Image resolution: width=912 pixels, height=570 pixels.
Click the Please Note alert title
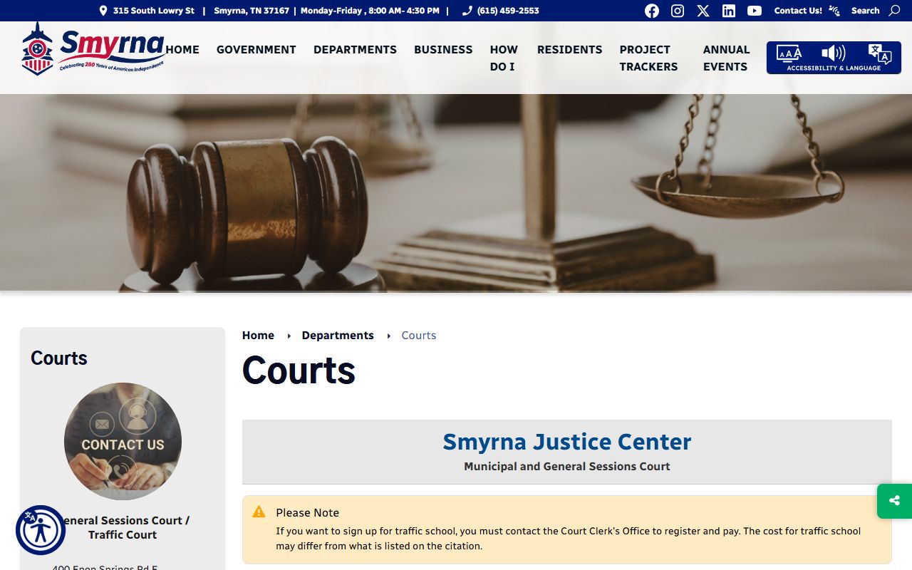click(x=307, y=512)
